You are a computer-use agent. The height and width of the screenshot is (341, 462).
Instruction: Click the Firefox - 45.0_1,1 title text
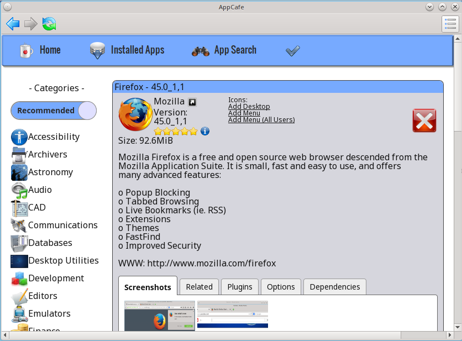click(x=149, y=87)
